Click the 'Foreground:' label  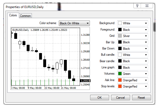click(108, 30)
